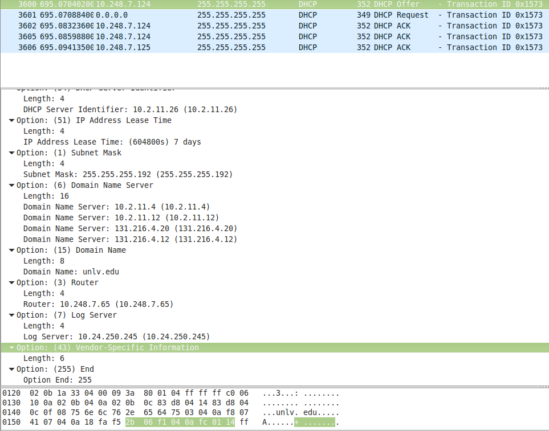Select packet 3600 DHCP Offer row
Image resolution: width=549 pixels, height=431 pixels.
pyautogui.click(x=228, y=4)
